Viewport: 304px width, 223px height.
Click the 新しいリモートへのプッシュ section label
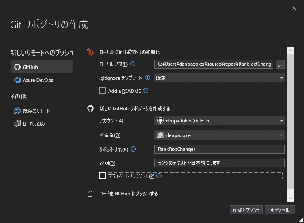click(x=42, y=53)
